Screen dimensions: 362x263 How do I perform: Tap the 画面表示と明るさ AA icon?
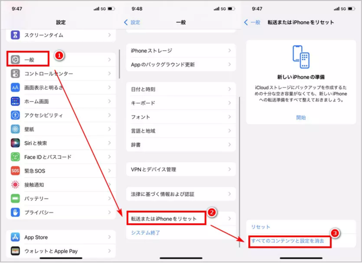pyautogui.click(x=15, y=88)
